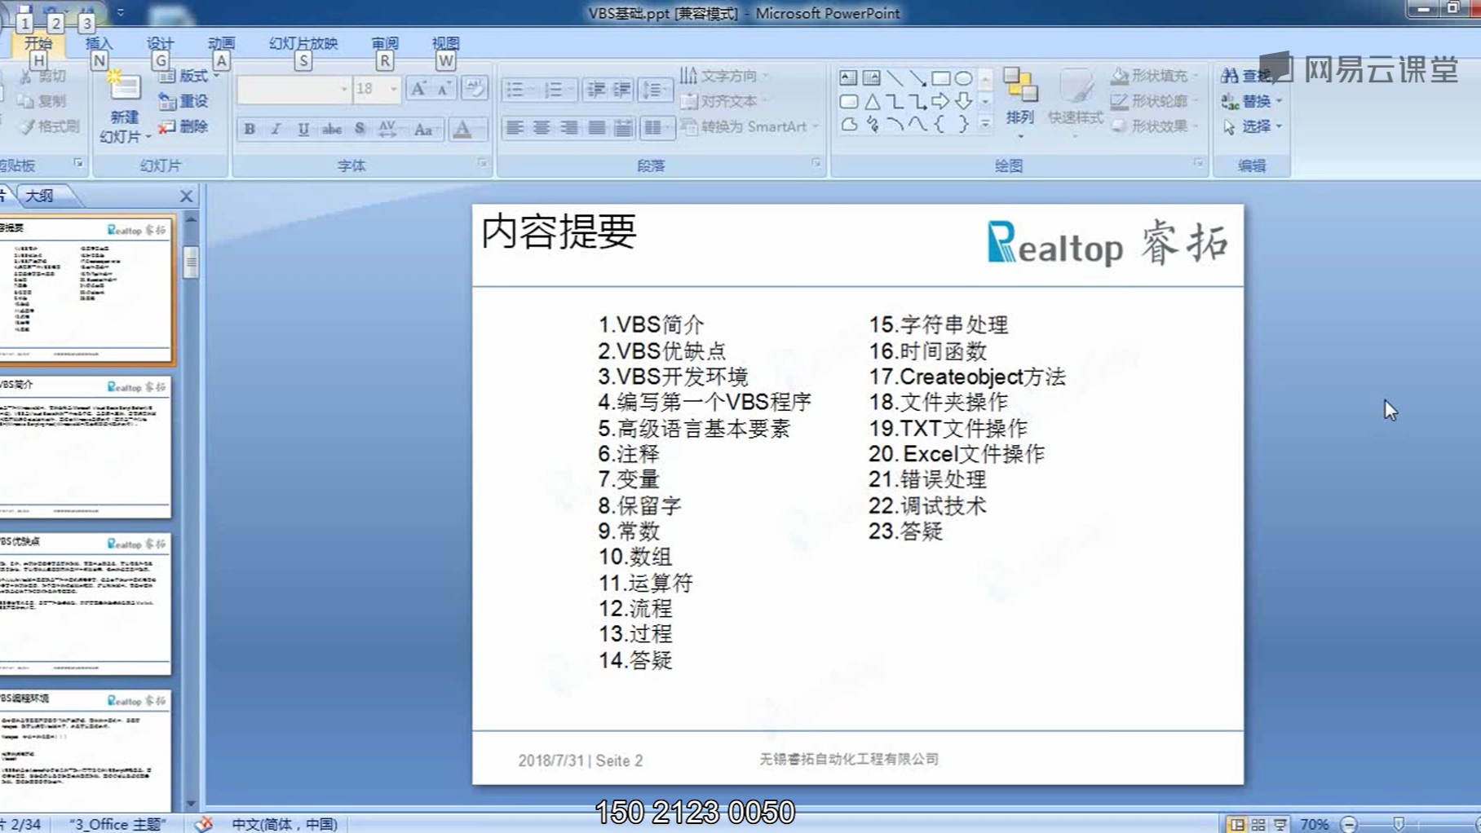The width and height of the screenshot is (1481, 833).
Task: Pick font color with the A swatch
Action: click(466, 129)
